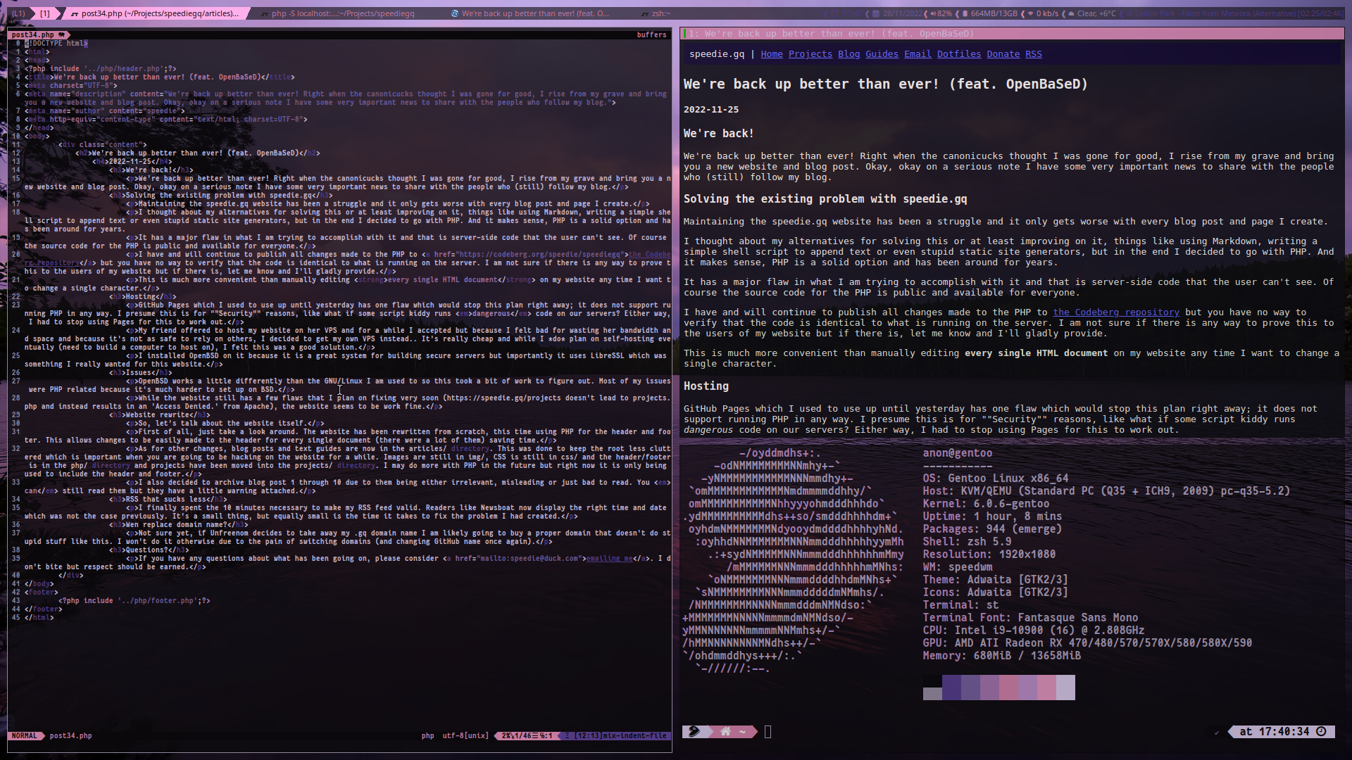Image resolution: width=1352 pixels, height=760 pixels.
Task: Select the Home menu item on speedie.gq
Action: pos(772,53)
